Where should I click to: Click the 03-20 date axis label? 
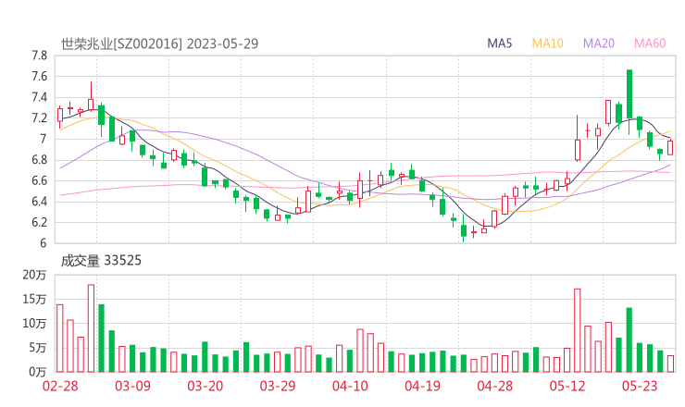pos(205,386)
